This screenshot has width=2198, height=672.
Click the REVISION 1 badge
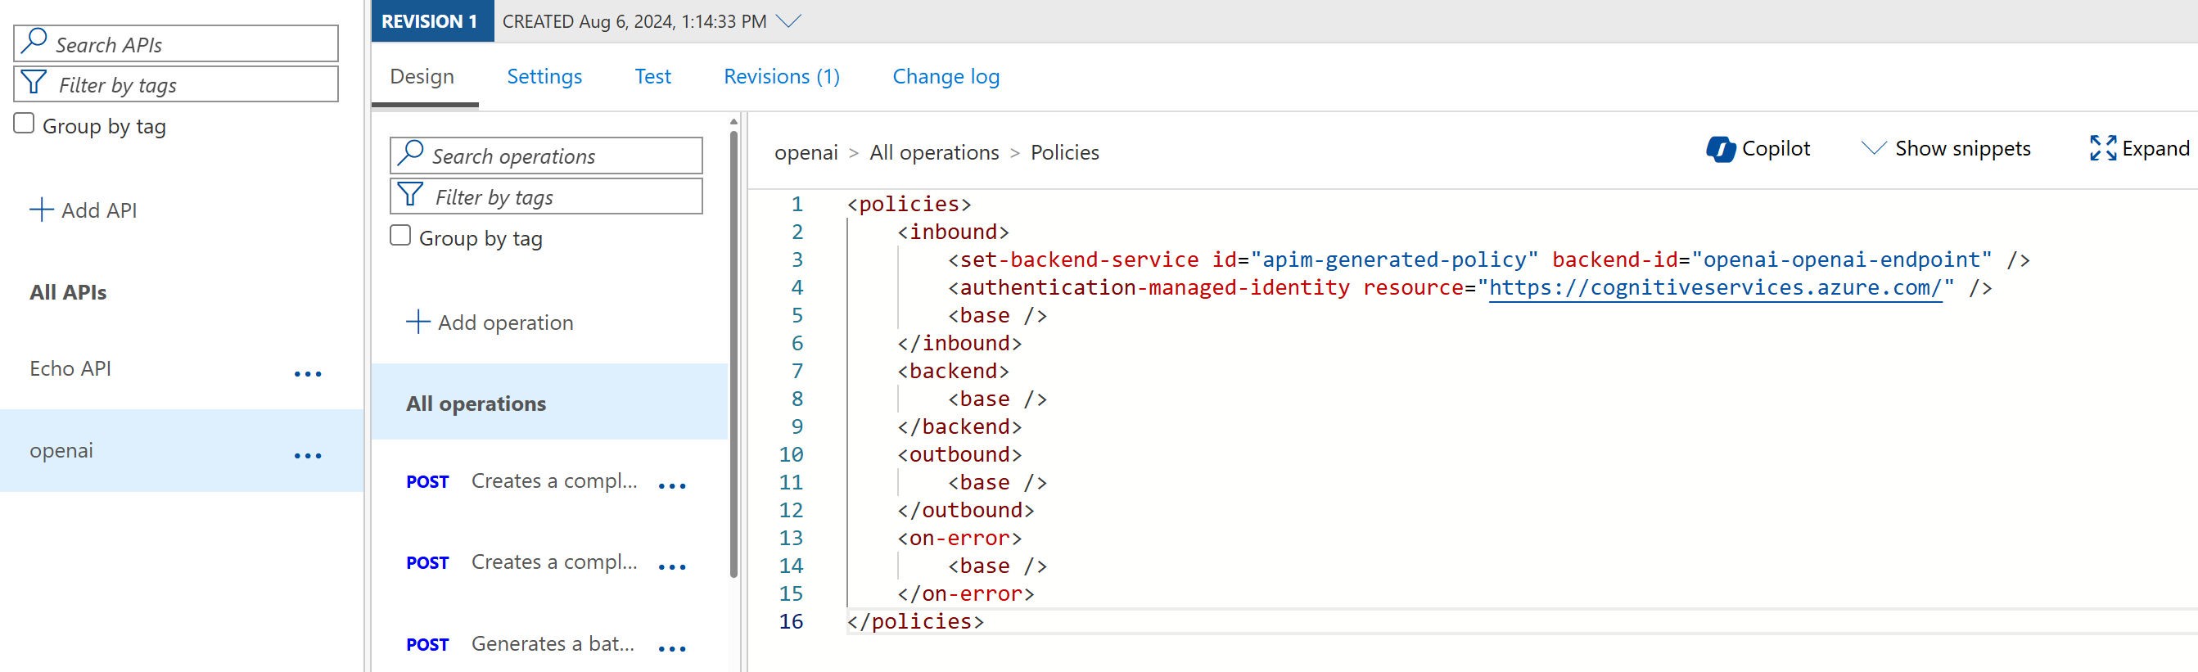pyautogui.click(x=432, y=20)
